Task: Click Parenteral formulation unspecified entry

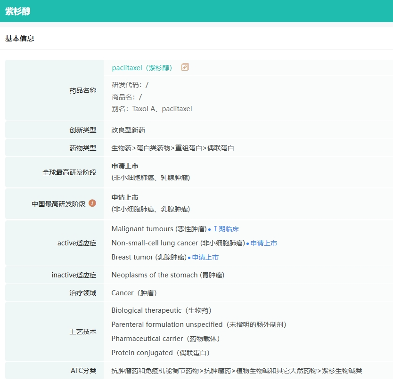Action: [x=199, y=325]
